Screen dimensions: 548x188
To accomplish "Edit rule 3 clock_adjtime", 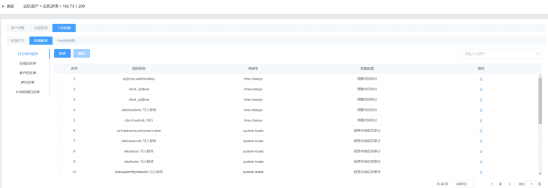I will coord(481,99).
